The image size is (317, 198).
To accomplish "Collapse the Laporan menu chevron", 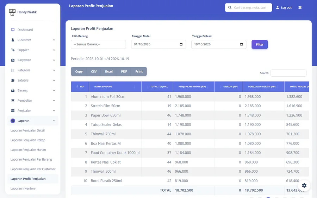I will click(54, 121).
